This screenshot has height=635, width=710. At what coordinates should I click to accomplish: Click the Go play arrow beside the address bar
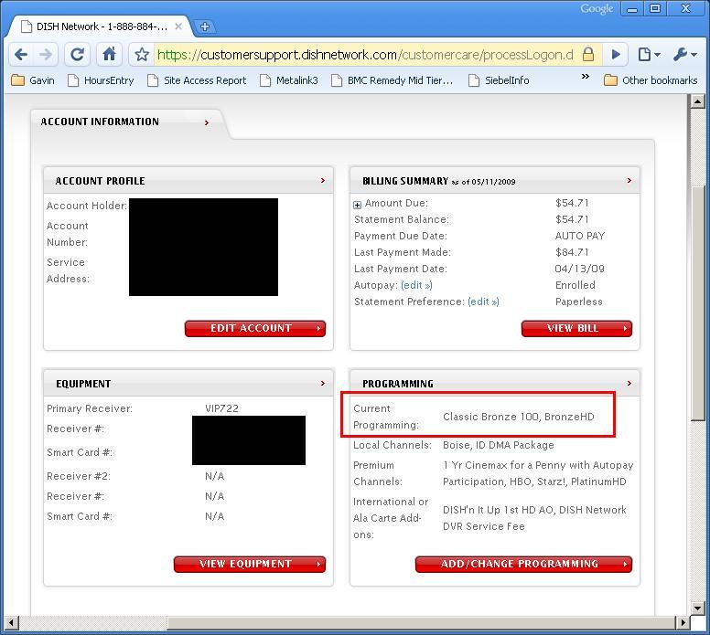616,55
